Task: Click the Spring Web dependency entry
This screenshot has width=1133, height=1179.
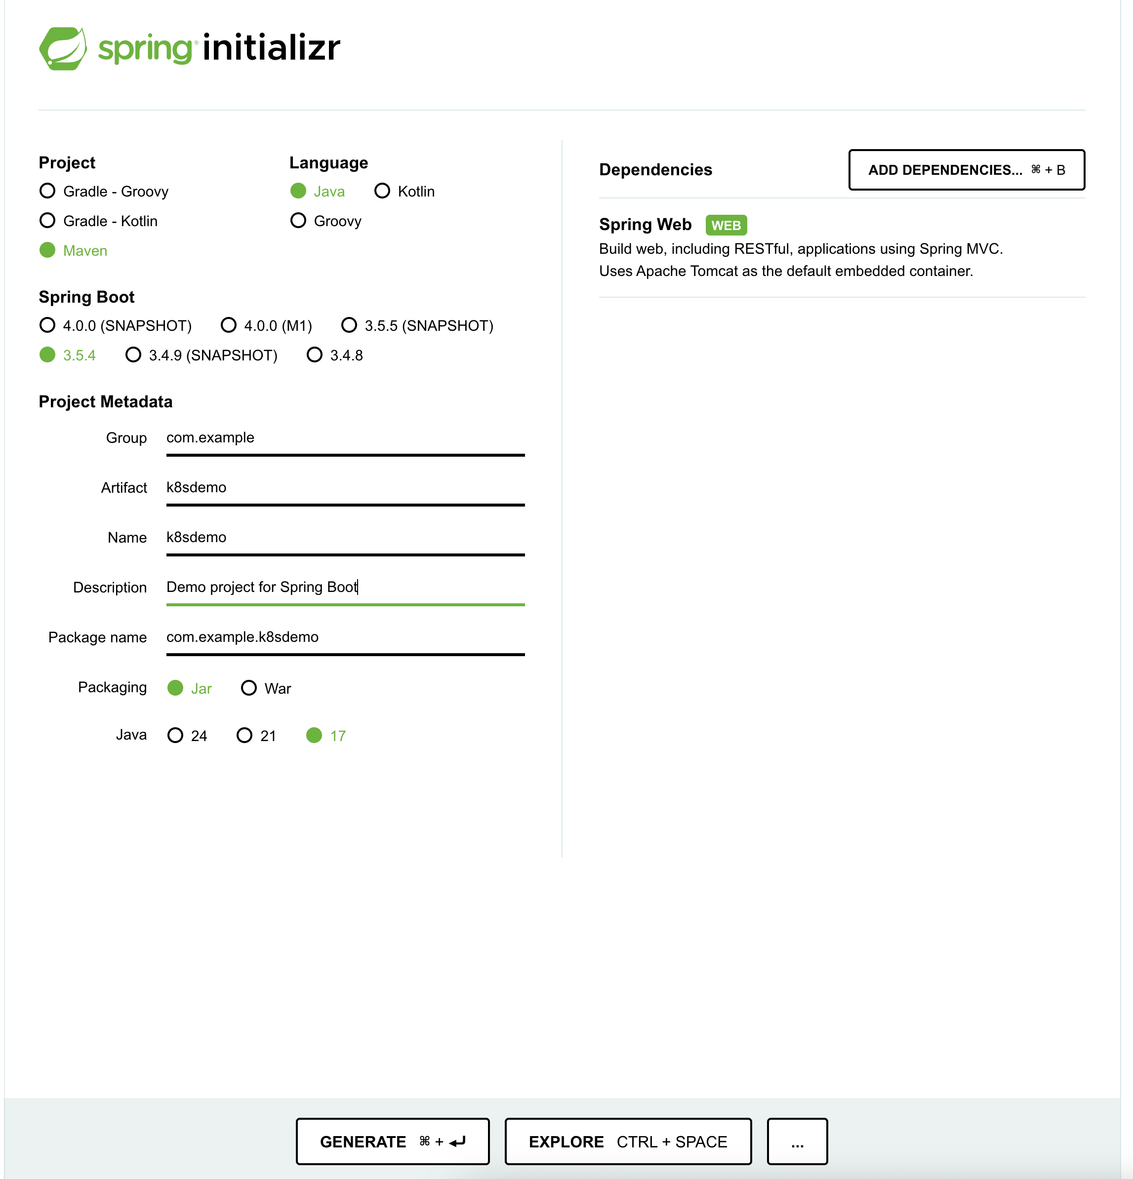Action: [x=842, y=247]
